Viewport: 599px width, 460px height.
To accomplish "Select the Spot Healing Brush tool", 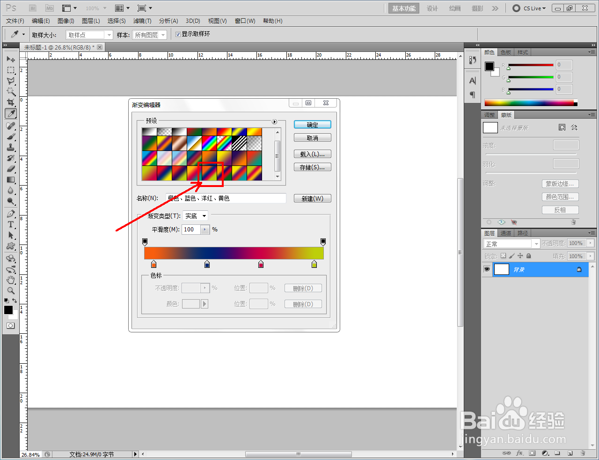I will [x=11, y=126].
